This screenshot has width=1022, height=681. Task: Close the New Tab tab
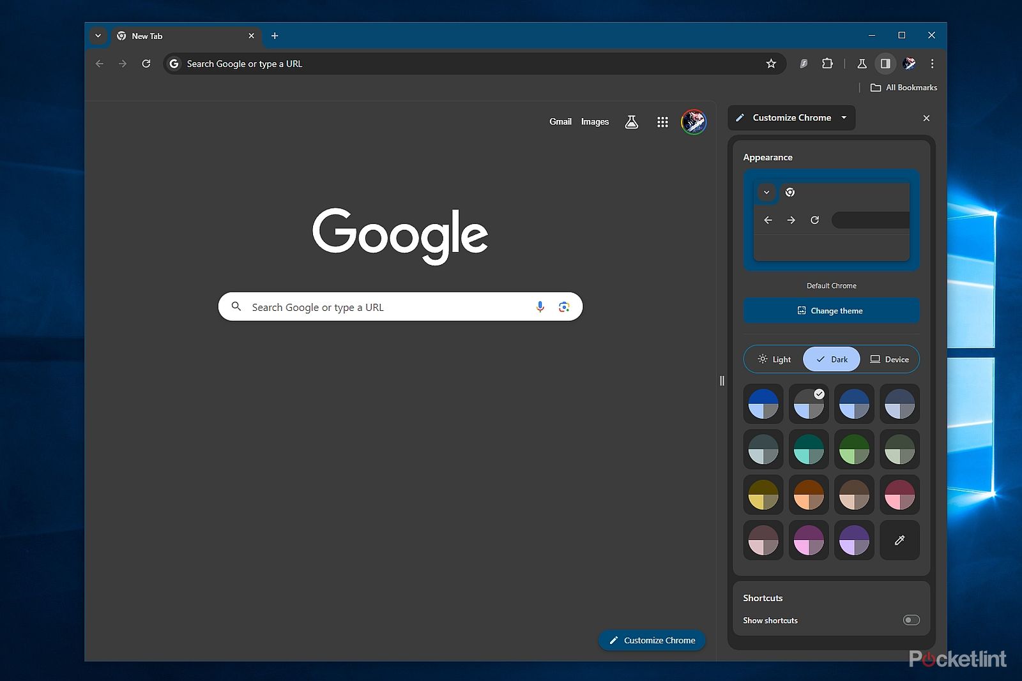coord(251,36)
